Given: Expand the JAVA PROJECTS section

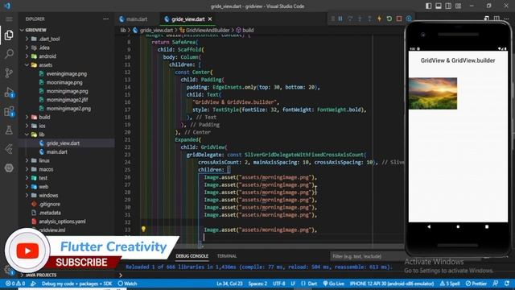Looking at the screenshot, I should point(22,275).
